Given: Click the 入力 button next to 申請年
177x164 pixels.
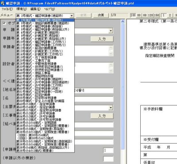Looking at the screenshot, I should pyautogui.click(x=102, y=39).
